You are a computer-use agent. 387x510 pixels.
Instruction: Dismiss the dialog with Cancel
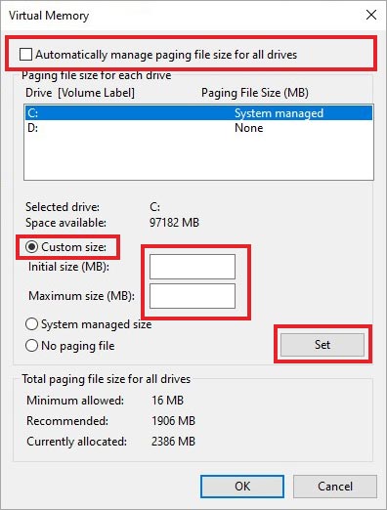[x=335, y=487]
